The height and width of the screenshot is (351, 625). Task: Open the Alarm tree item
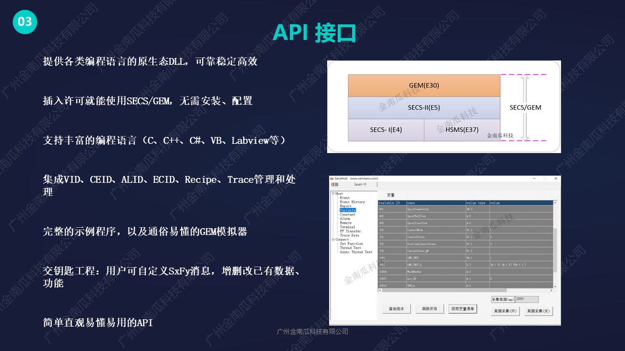click(345, 219)
